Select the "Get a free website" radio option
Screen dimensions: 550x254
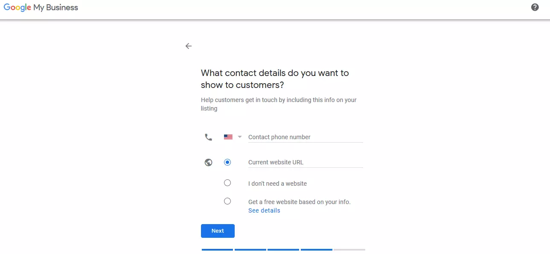coord(227,201)
